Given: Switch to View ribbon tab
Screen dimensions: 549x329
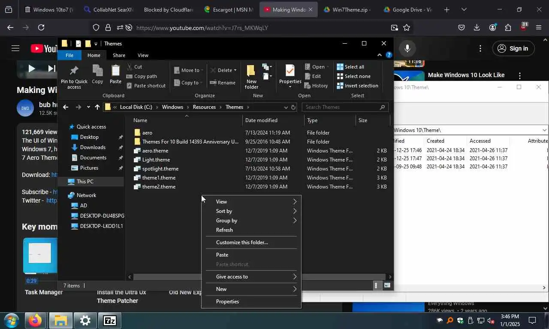Looking at the screenshot, I should pyautogui.click(x=143, y=55).
